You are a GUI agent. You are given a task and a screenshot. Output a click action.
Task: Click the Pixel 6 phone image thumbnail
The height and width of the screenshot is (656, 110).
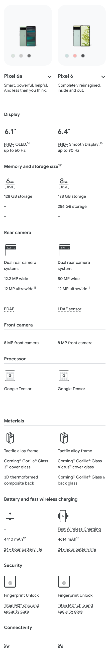click(81, 36)
